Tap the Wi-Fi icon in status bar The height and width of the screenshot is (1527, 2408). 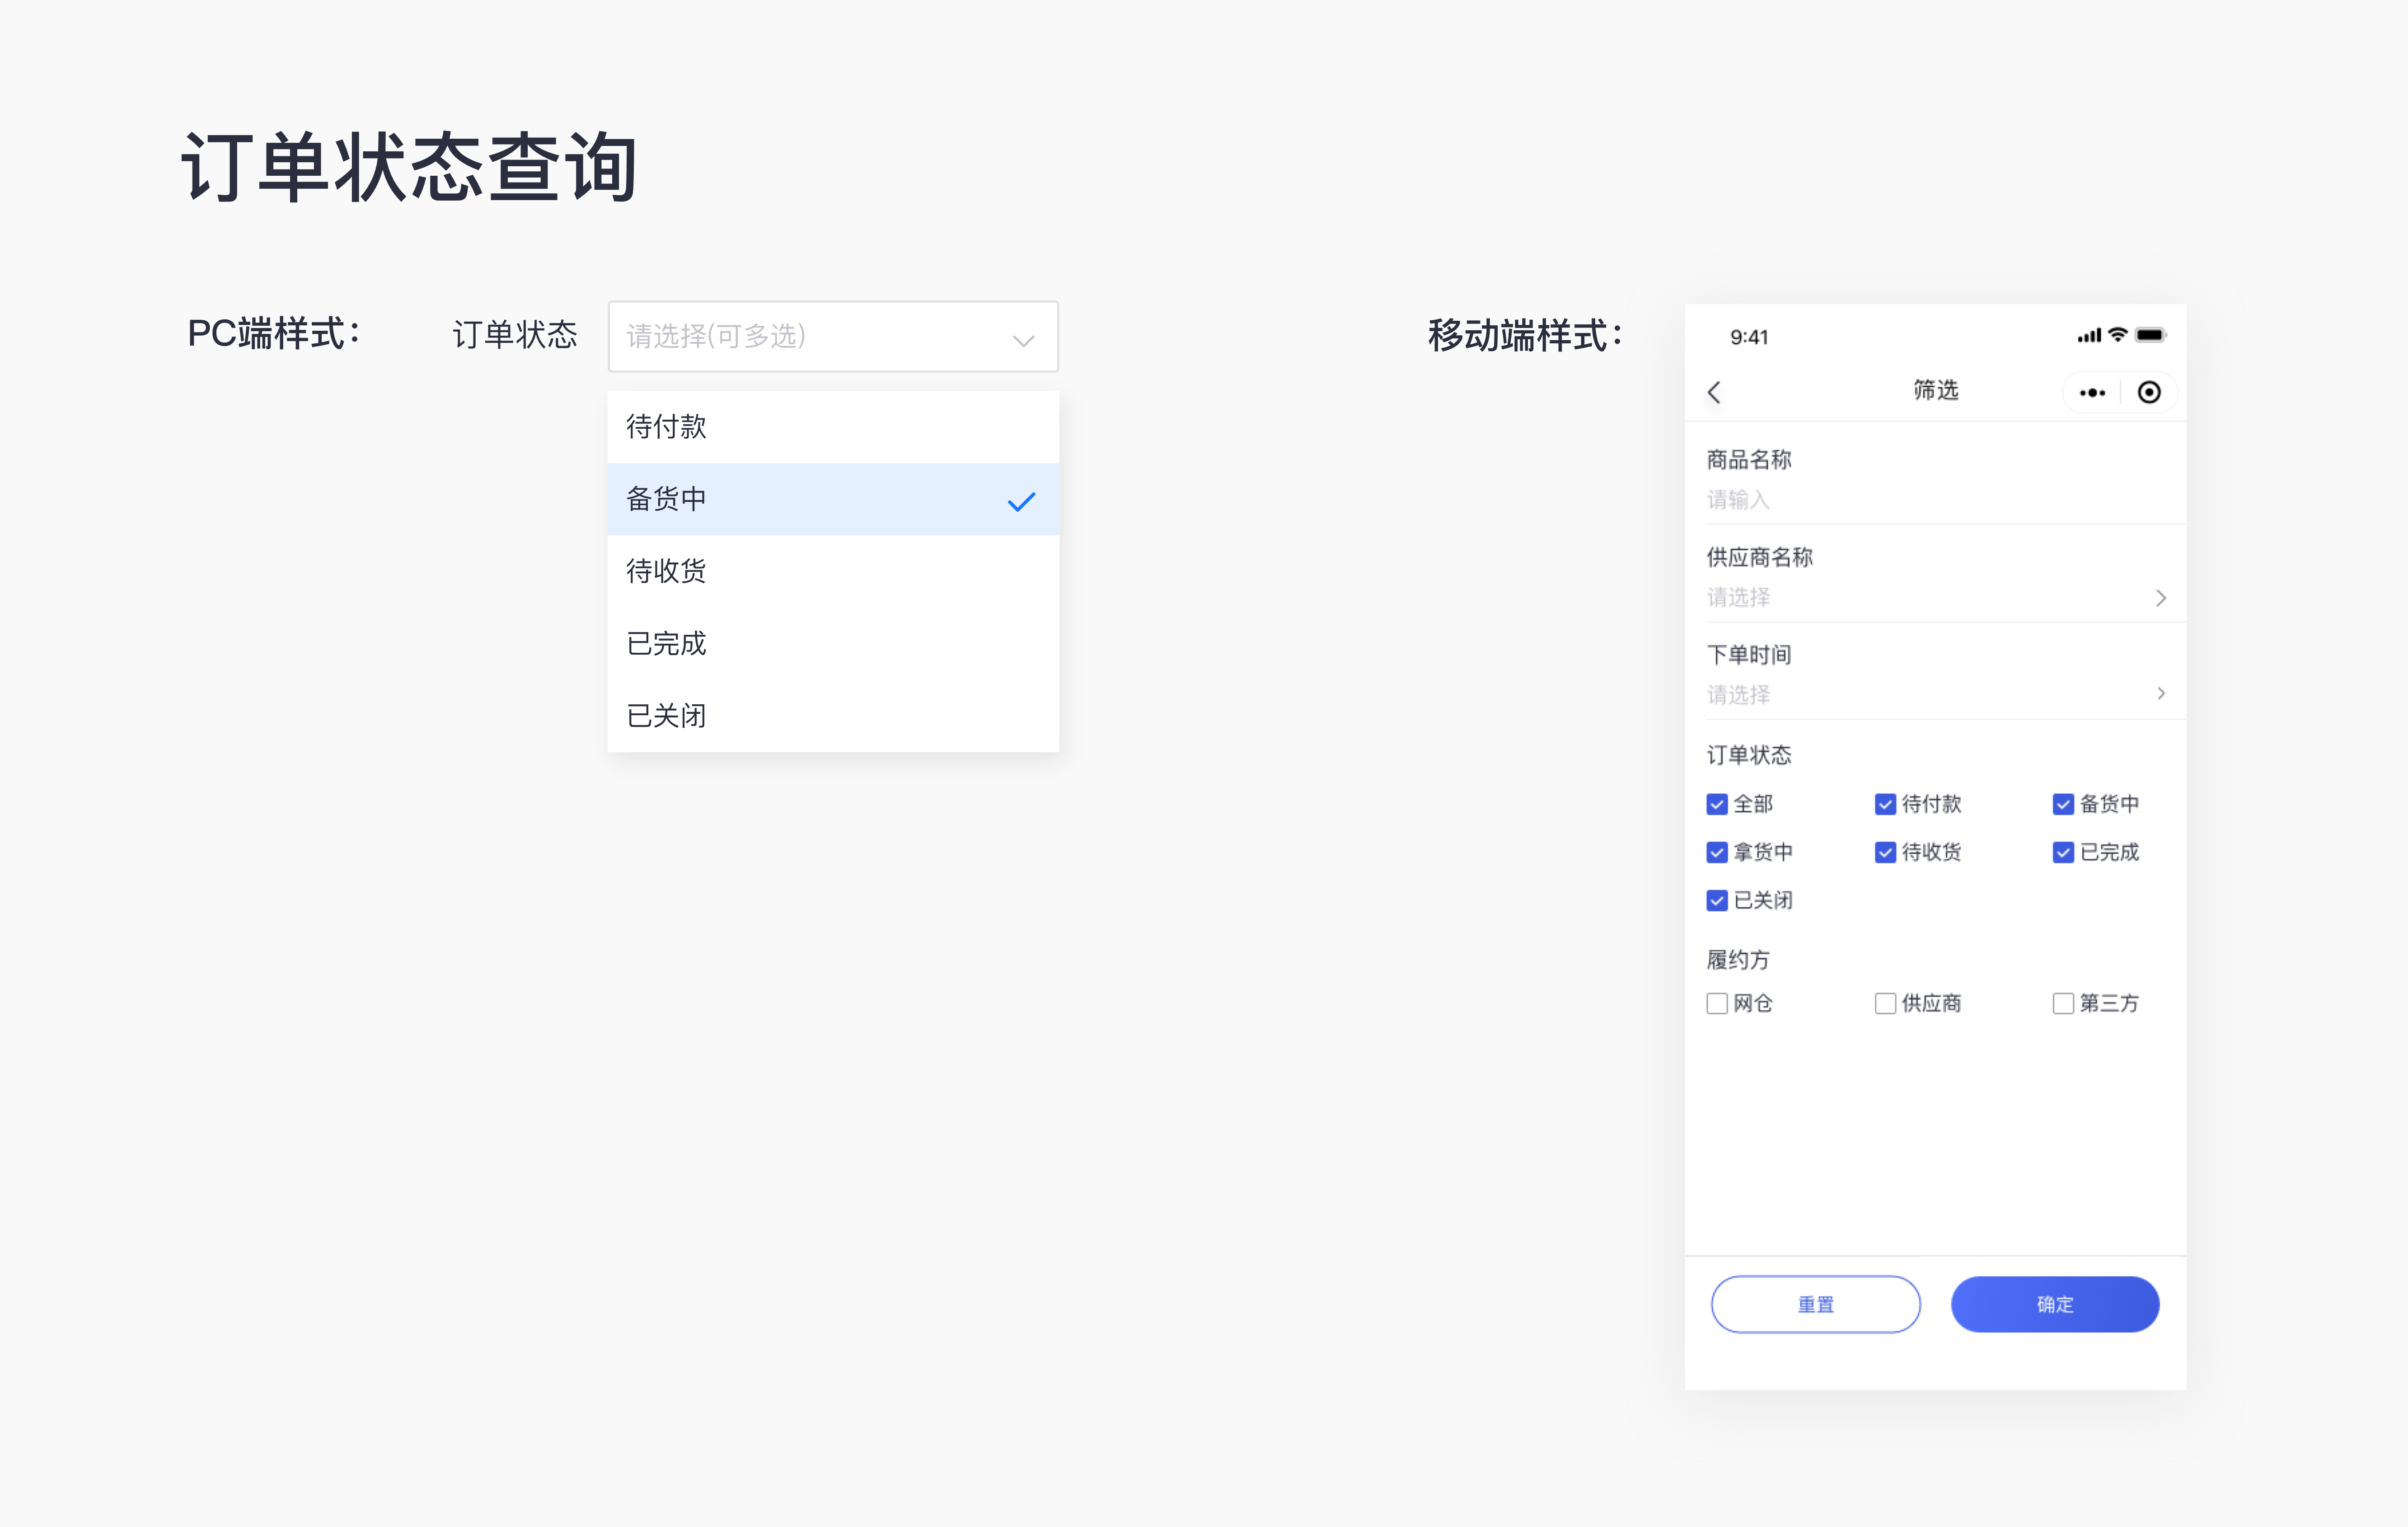2117,335
